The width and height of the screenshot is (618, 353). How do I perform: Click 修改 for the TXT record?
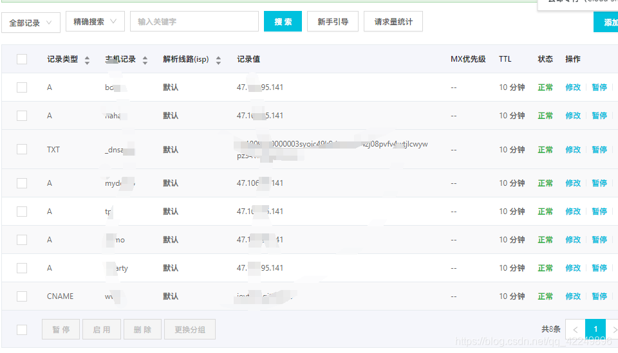573,150
